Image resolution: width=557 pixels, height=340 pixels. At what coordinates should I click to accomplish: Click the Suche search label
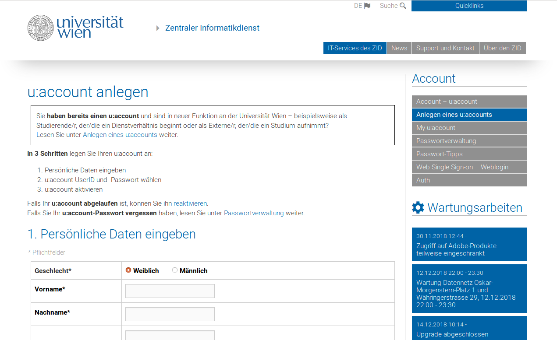pyautogui.click(x=389, y=6)
